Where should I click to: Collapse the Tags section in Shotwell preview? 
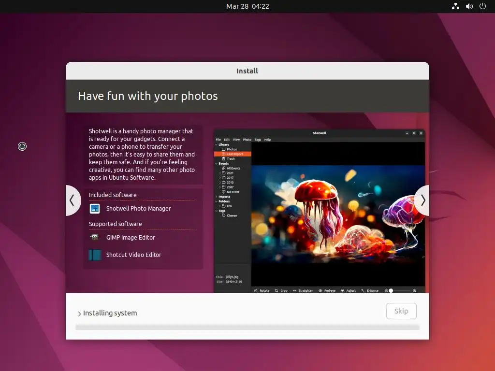coord(217,211)
